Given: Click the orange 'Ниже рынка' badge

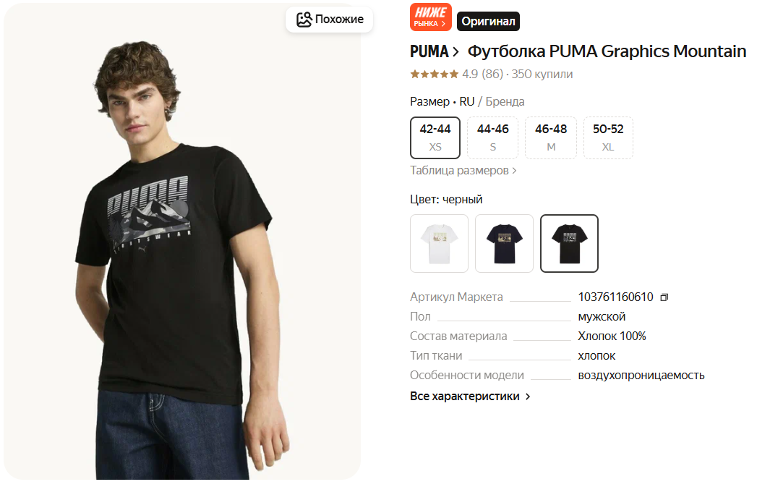Looking at the screenshot, I should pos(430,17).
